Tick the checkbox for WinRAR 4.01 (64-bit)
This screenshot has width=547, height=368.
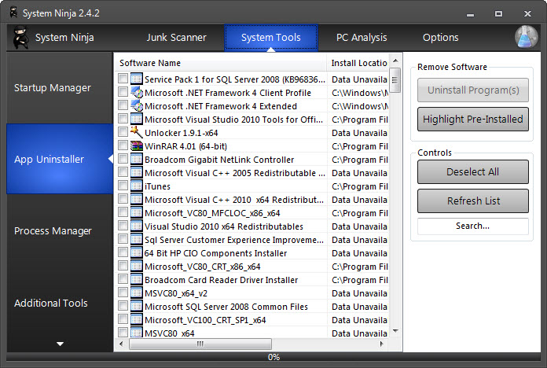123,145
